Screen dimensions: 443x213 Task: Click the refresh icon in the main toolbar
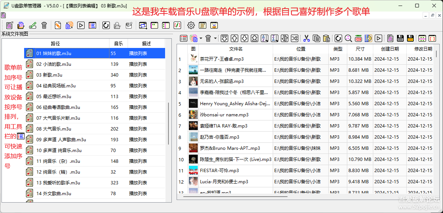(x=106, y=25)
